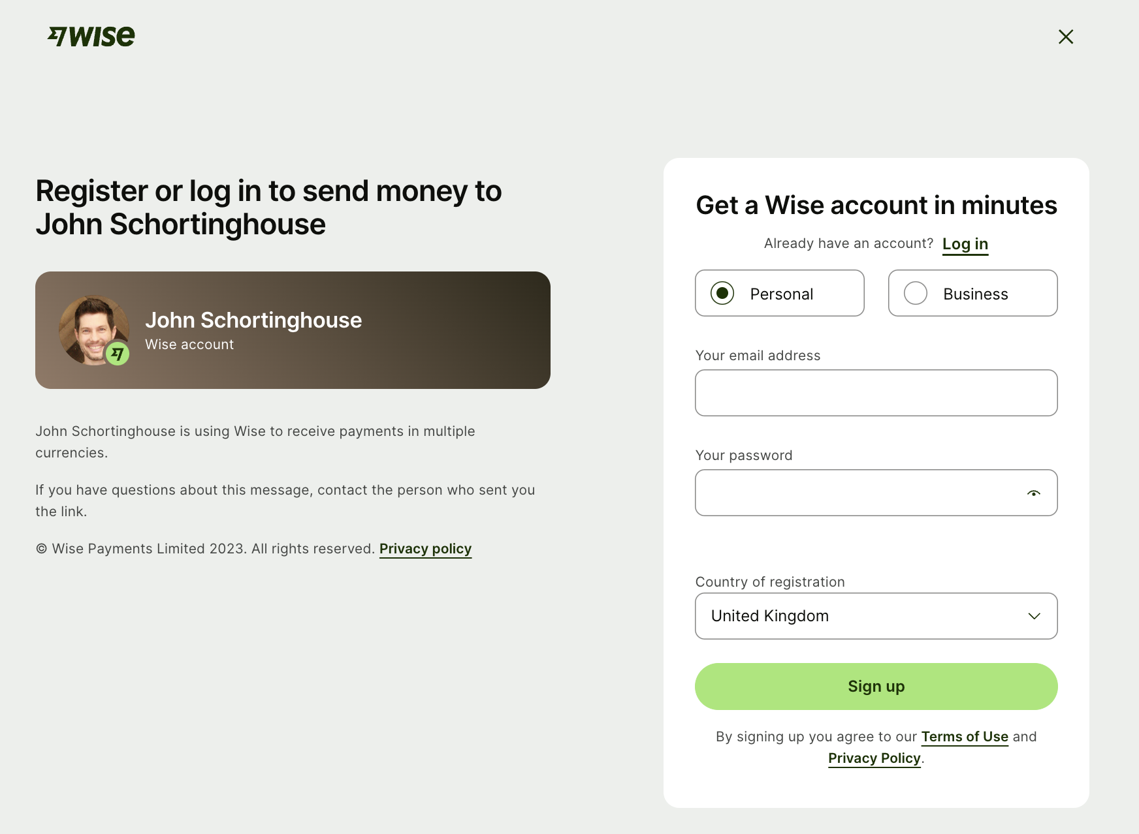Click the Business option label
Screen dimensions: 1139x834
[x=975, y=294]
